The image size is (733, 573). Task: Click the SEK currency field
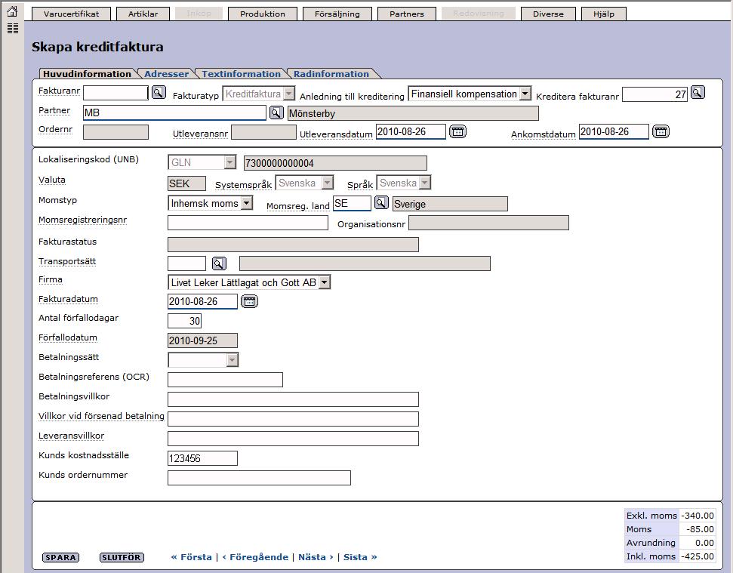(x=186, y=183)
